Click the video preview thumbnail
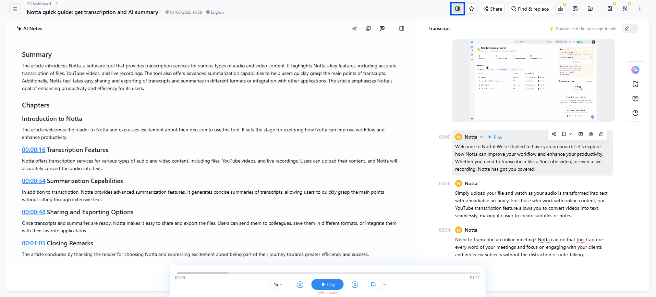656x297 pixels. click(x=533, y=80)
